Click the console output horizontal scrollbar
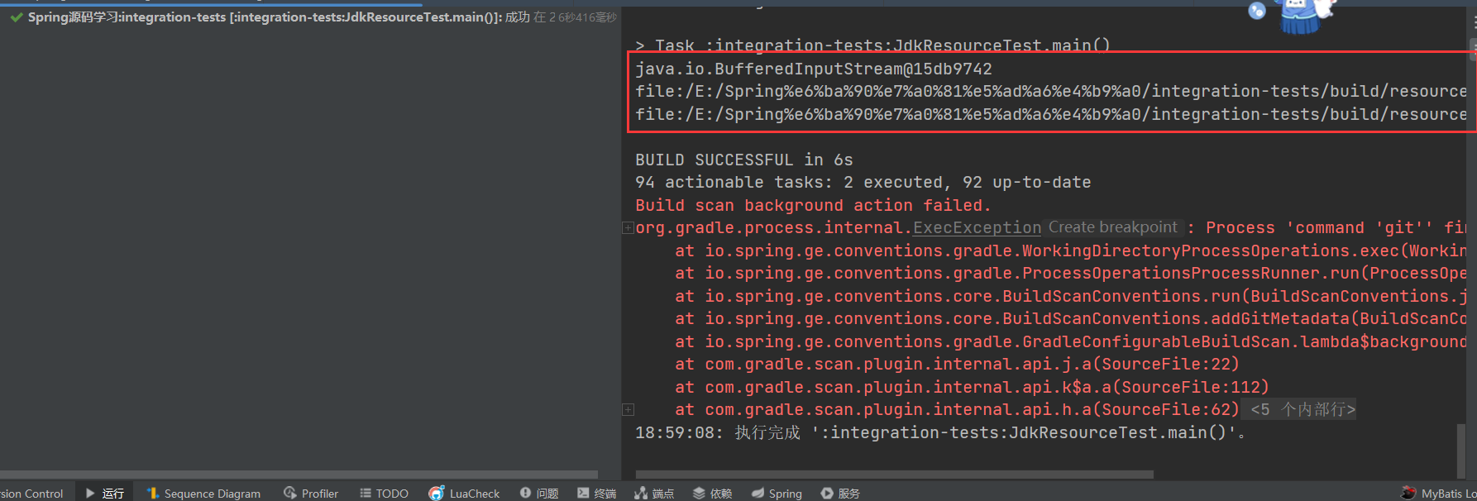 (x=894, y=475)
